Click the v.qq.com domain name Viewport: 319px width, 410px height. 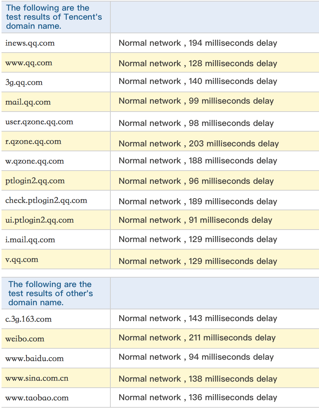tap(22, 259)
